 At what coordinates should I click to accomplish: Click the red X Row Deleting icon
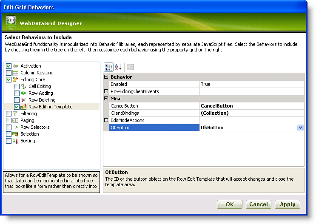click(23, 100)
